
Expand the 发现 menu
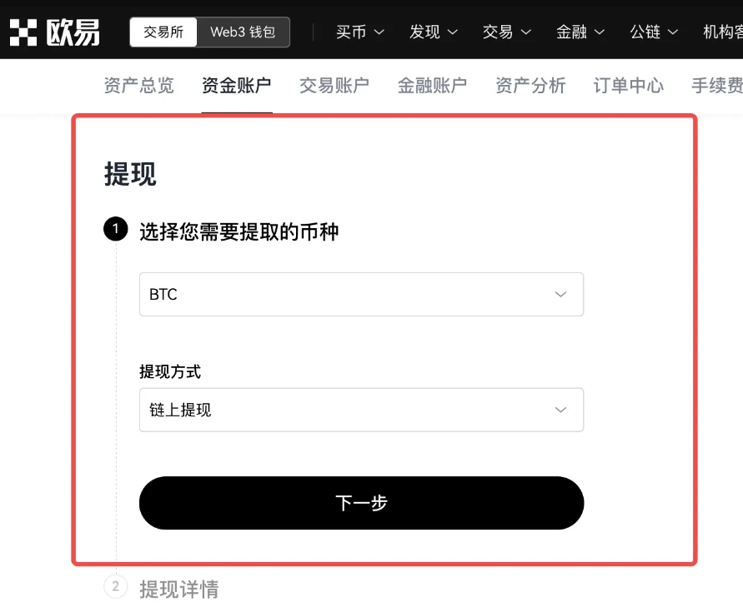(434, 32)
